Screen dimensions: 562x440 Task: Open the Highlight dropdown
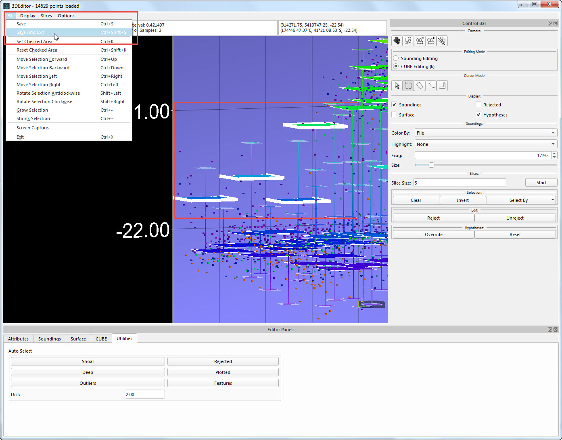(486, 144)
